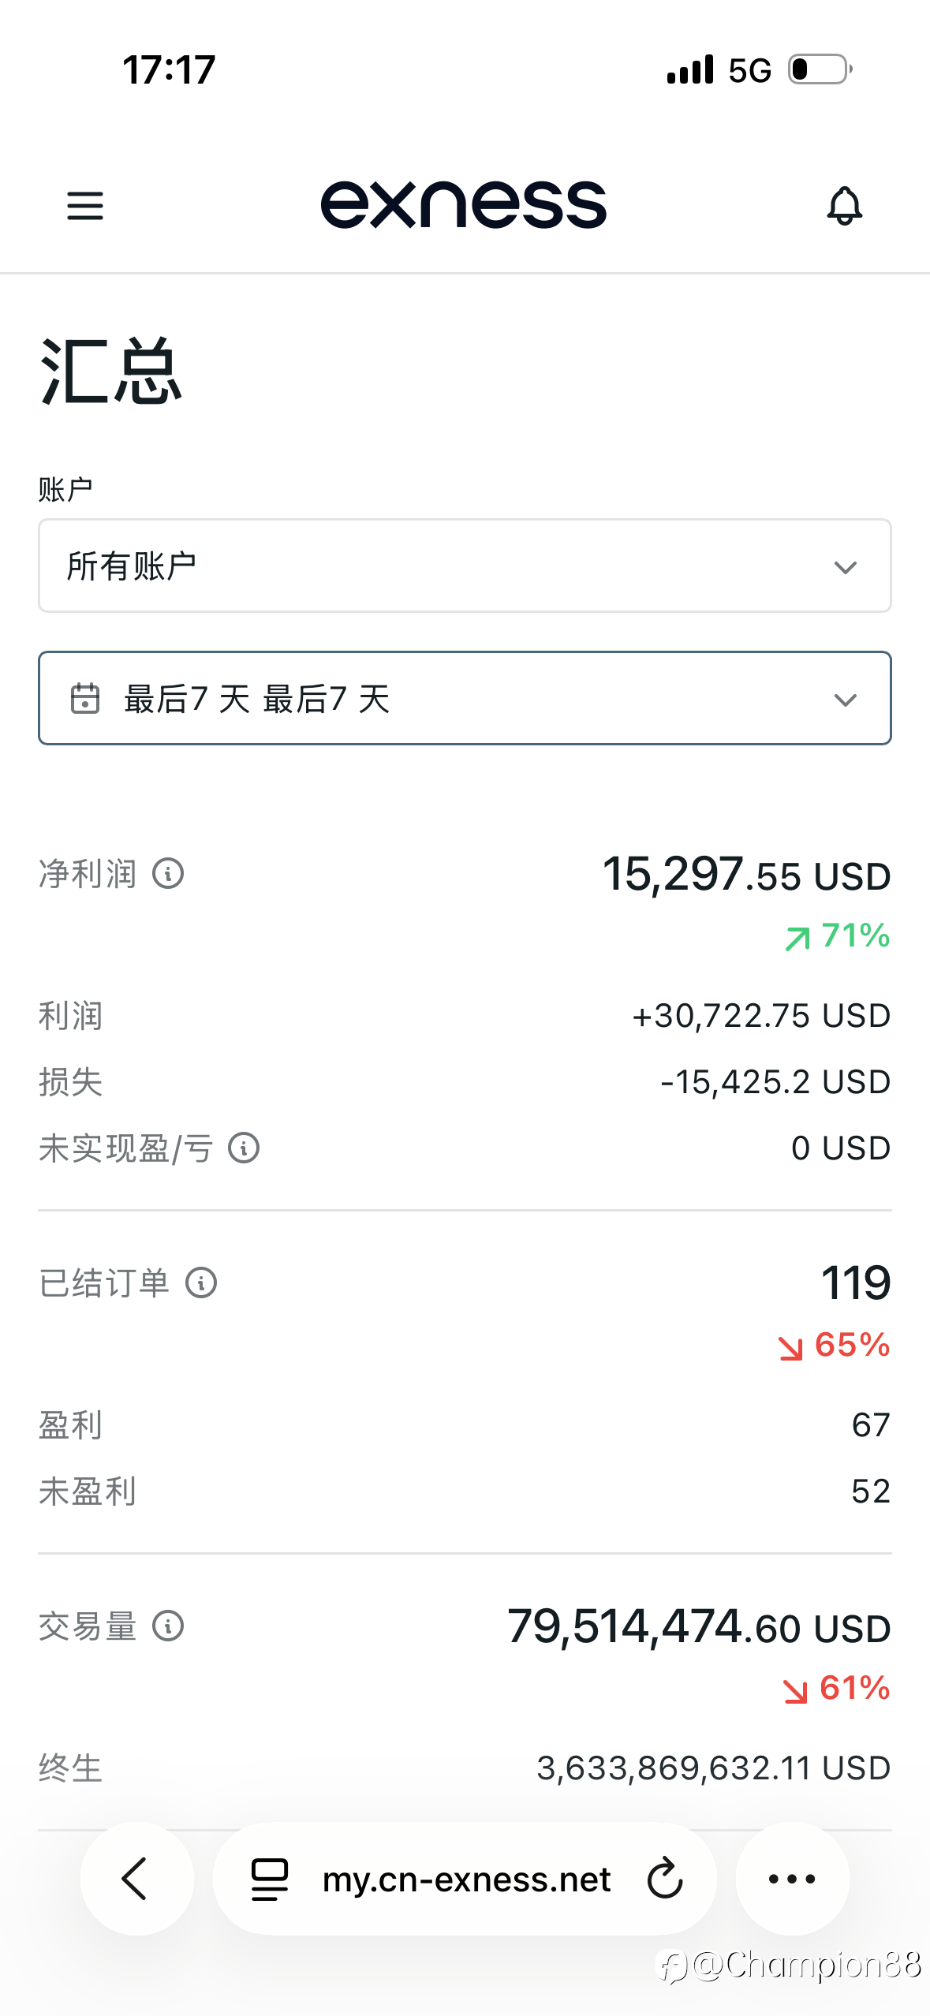This screenshot has width=930, height=2016.
Task: Tap the date range chevron arrow
Action: (846, 700)
